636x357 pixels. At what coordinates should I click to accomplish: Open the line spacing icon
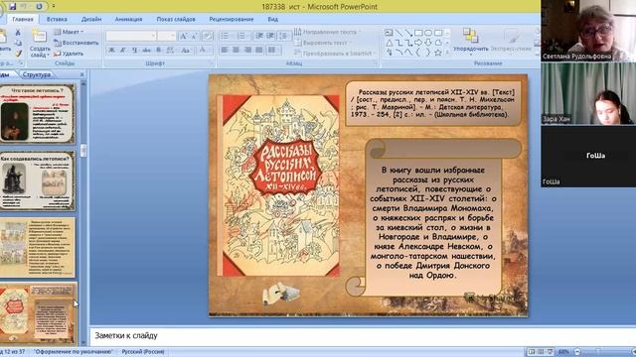click(283, 36)
